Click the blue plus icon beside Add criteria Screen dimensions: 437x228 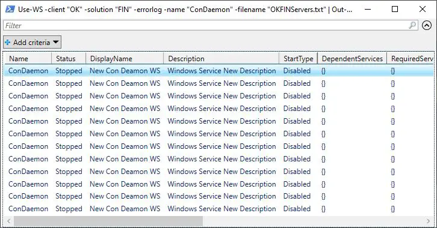(8, 43)
